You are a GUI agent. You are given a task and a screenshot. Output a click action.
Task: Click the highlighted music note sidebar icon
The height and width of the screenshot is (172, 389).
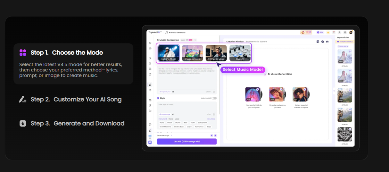click(x=150, y=85)
